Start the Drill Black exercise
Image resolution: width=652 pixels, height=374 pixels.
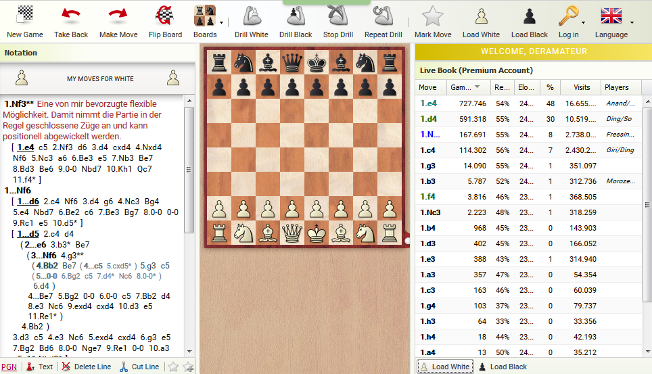click(x=296, y=16)
